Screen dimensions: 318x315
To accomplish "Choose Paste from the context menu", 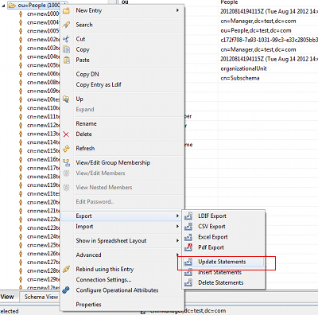I will tap(83, 60).
